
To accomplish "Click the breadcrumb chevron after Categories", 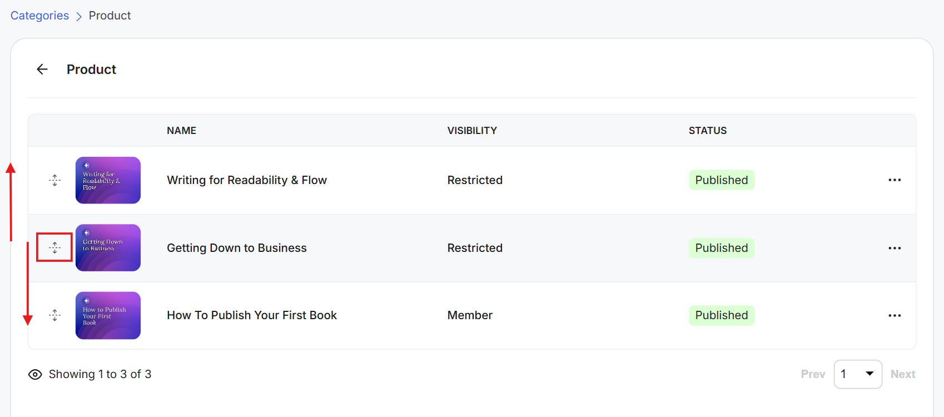I will click(79, 17).
